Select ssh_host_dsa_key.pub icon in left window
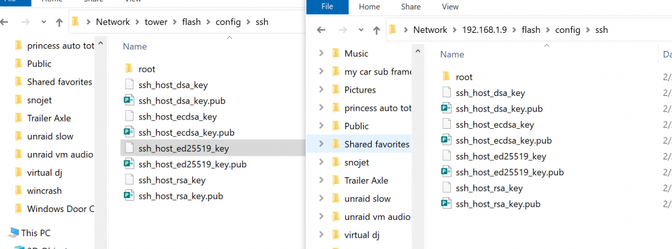 pyautogui.click(x=130, y=101)
